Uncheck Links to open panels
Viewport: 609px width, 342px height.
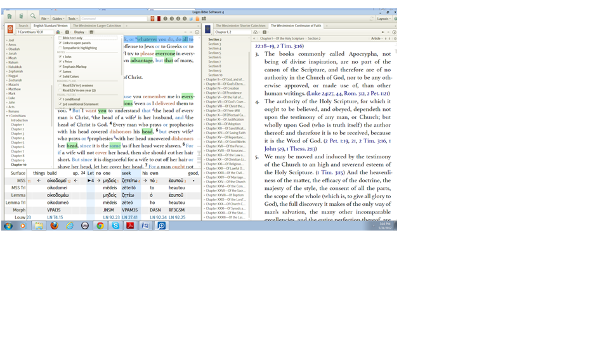[x=60, y=43]
